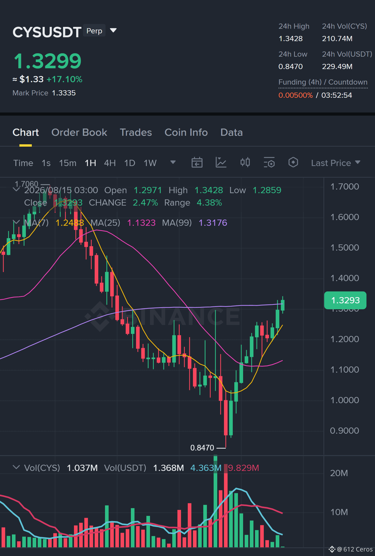
Task: Expand more time intervals dropdown arrow
Action: 173,162
